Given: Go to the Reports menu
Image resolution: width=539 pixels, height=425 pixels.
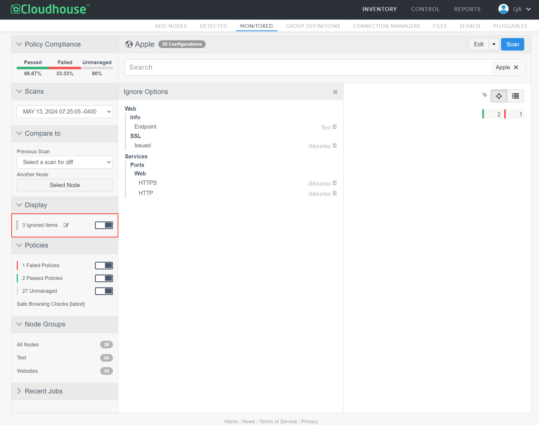Looking at the screenshot, I should click(467, 9).
